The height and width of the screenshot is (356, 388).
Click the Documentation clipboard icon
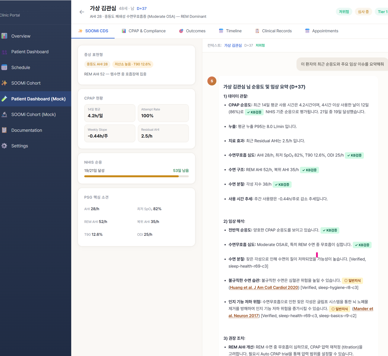pos(4,130)
